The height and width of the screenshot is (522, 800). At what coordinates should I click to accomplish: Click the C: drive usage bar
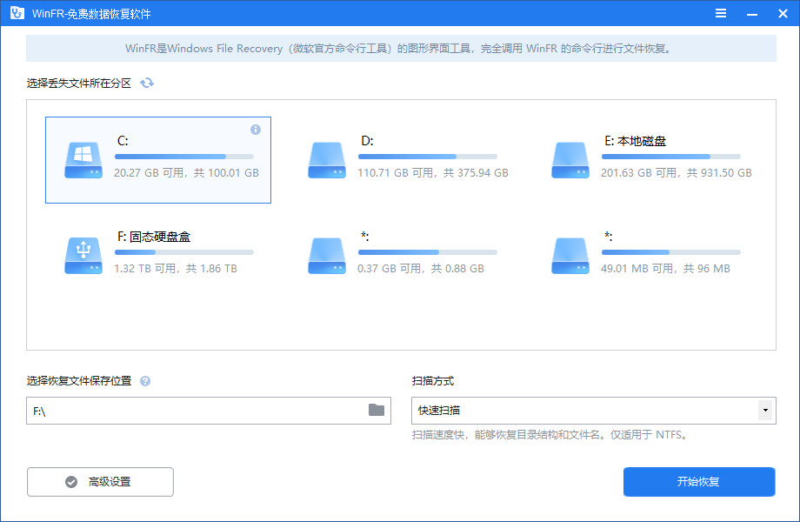pyautogui.click(x=184, y=157)
